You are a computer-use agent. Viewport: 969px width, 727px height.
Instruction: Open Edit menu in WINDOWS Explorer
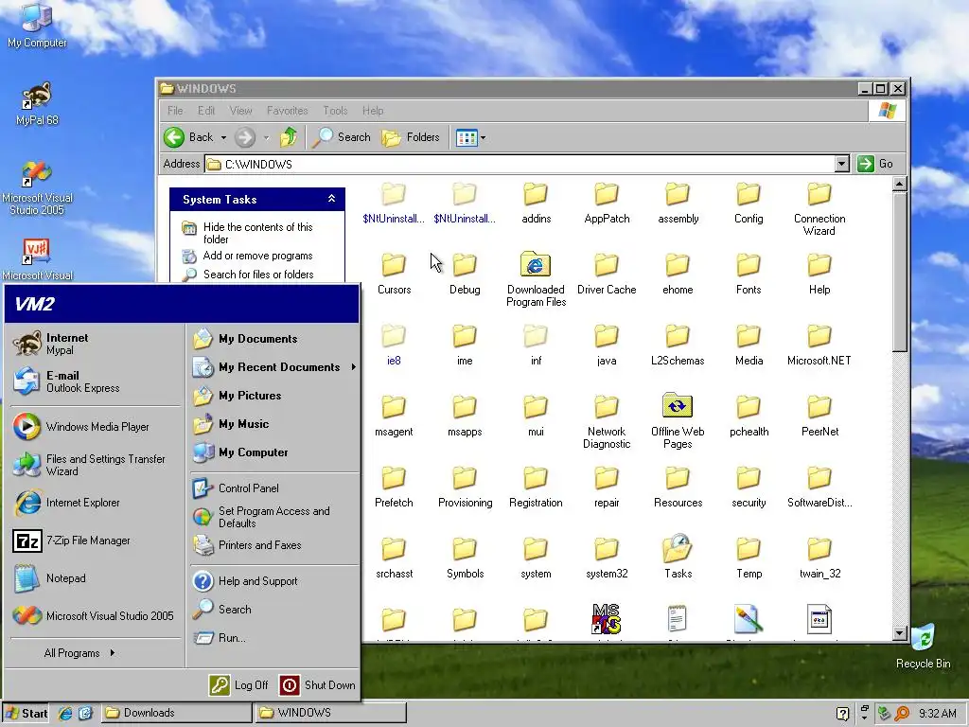point(206,111)
